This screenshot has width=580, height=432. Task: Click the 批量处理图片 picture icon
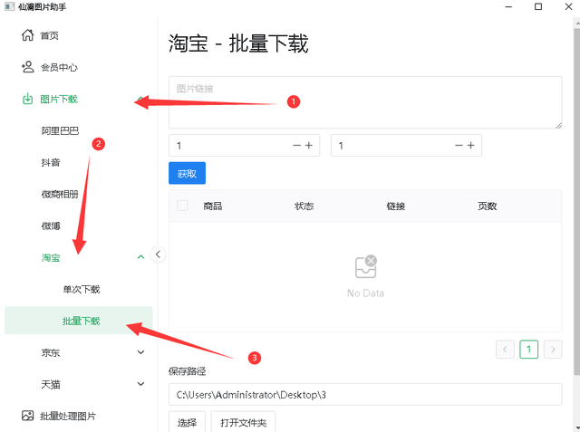tap(28, 416)
